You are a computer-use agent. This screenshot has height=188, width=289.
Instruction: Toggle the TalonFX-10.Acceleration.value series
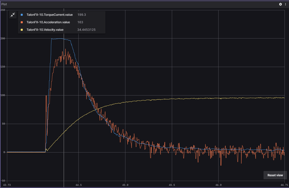(48, 22)
